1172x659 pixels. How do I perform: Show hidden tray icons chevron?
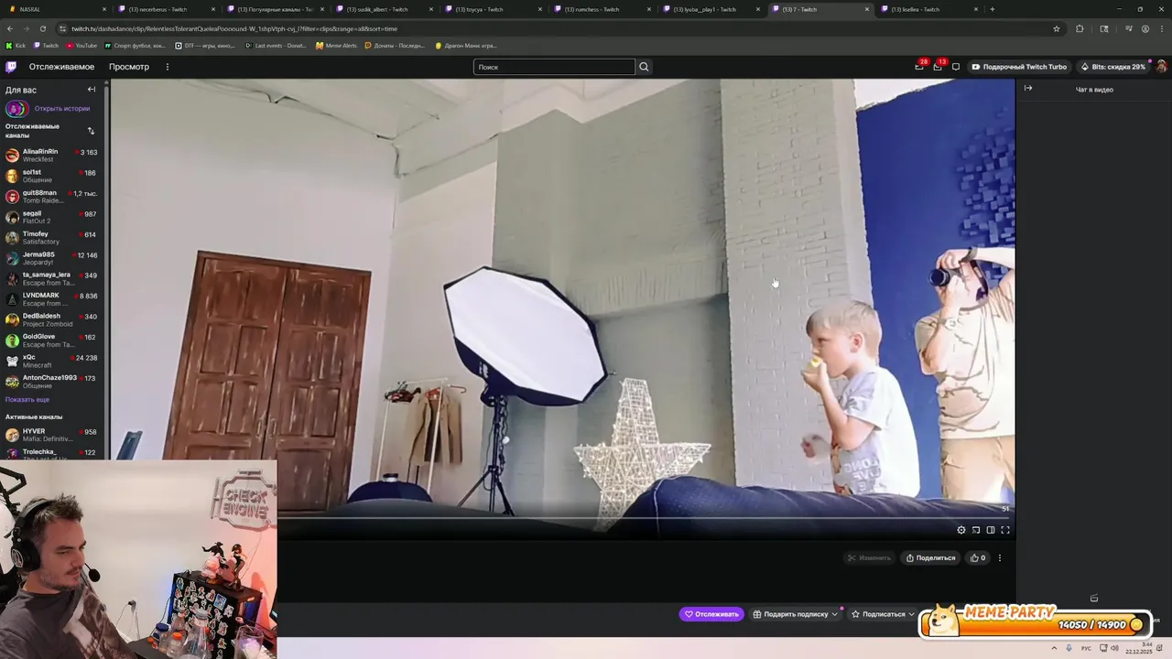pyautogui.click(x=1054, y=648)
